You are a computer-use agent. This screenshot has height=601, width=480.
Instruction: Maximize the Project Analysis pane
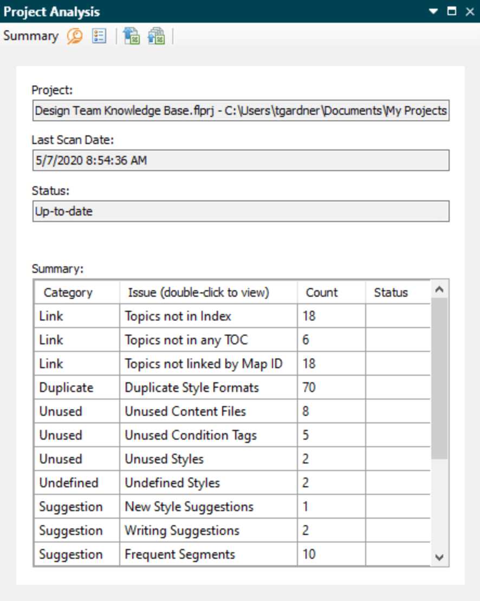click(x=451, y=11)
